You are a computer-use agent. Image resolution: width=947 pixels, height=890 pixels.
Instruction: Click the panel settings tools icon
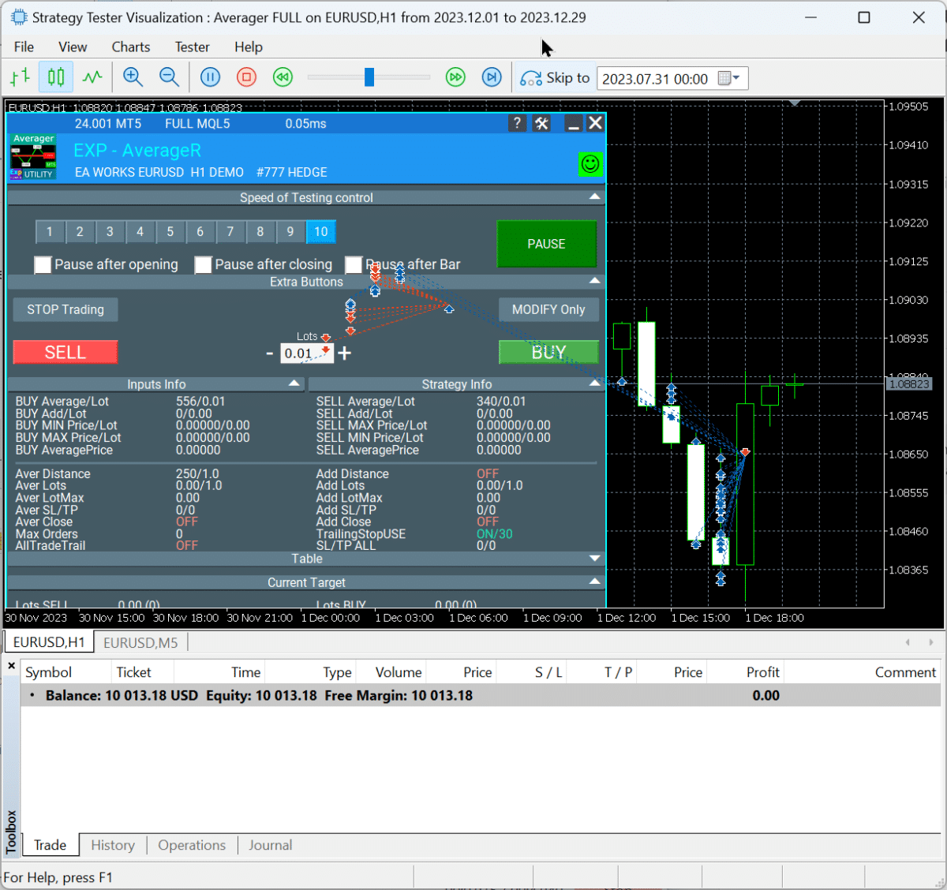541,123
